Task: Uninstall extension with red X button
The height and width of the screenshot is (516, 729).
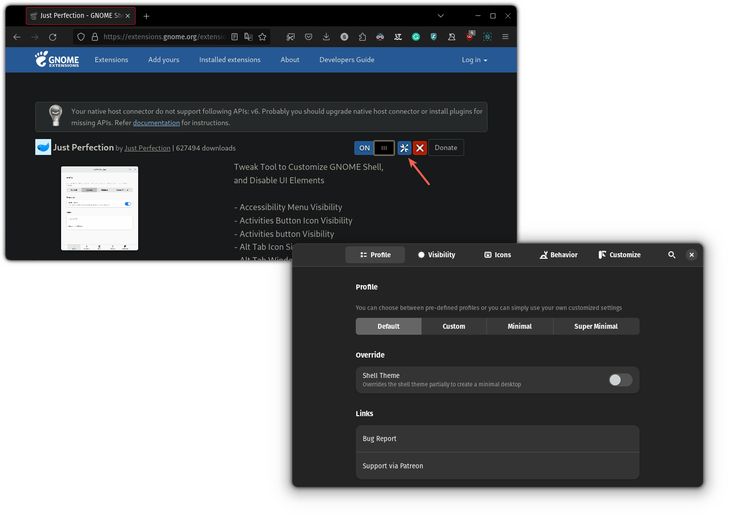Action: [x=420, y=148]
